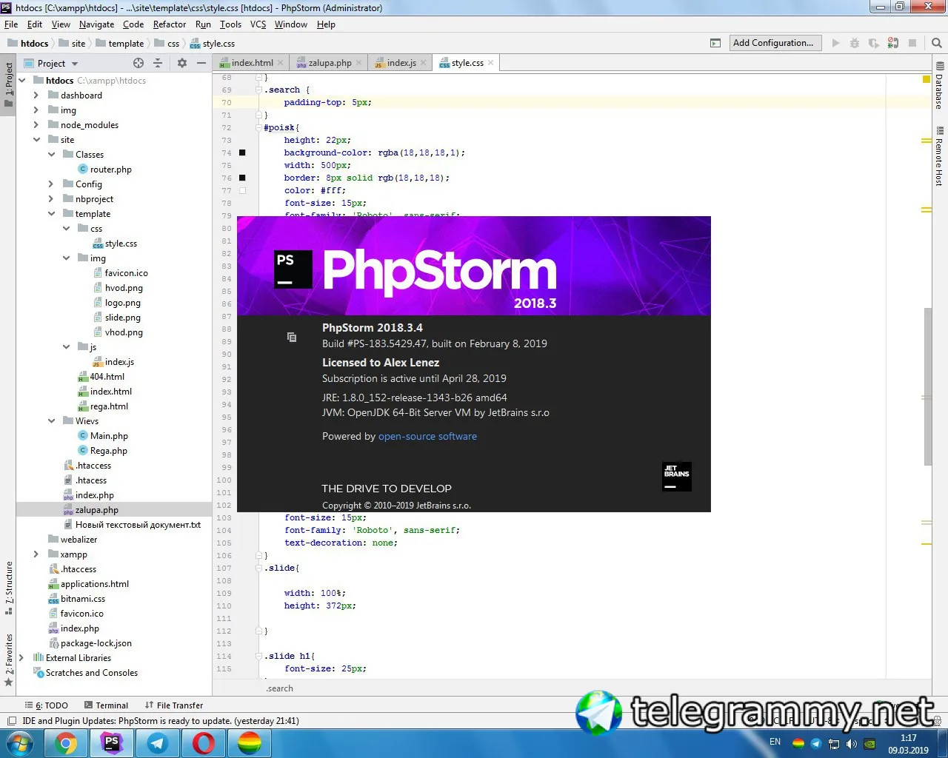Click the tool windows icon in status bar corner

pos(11,721)
